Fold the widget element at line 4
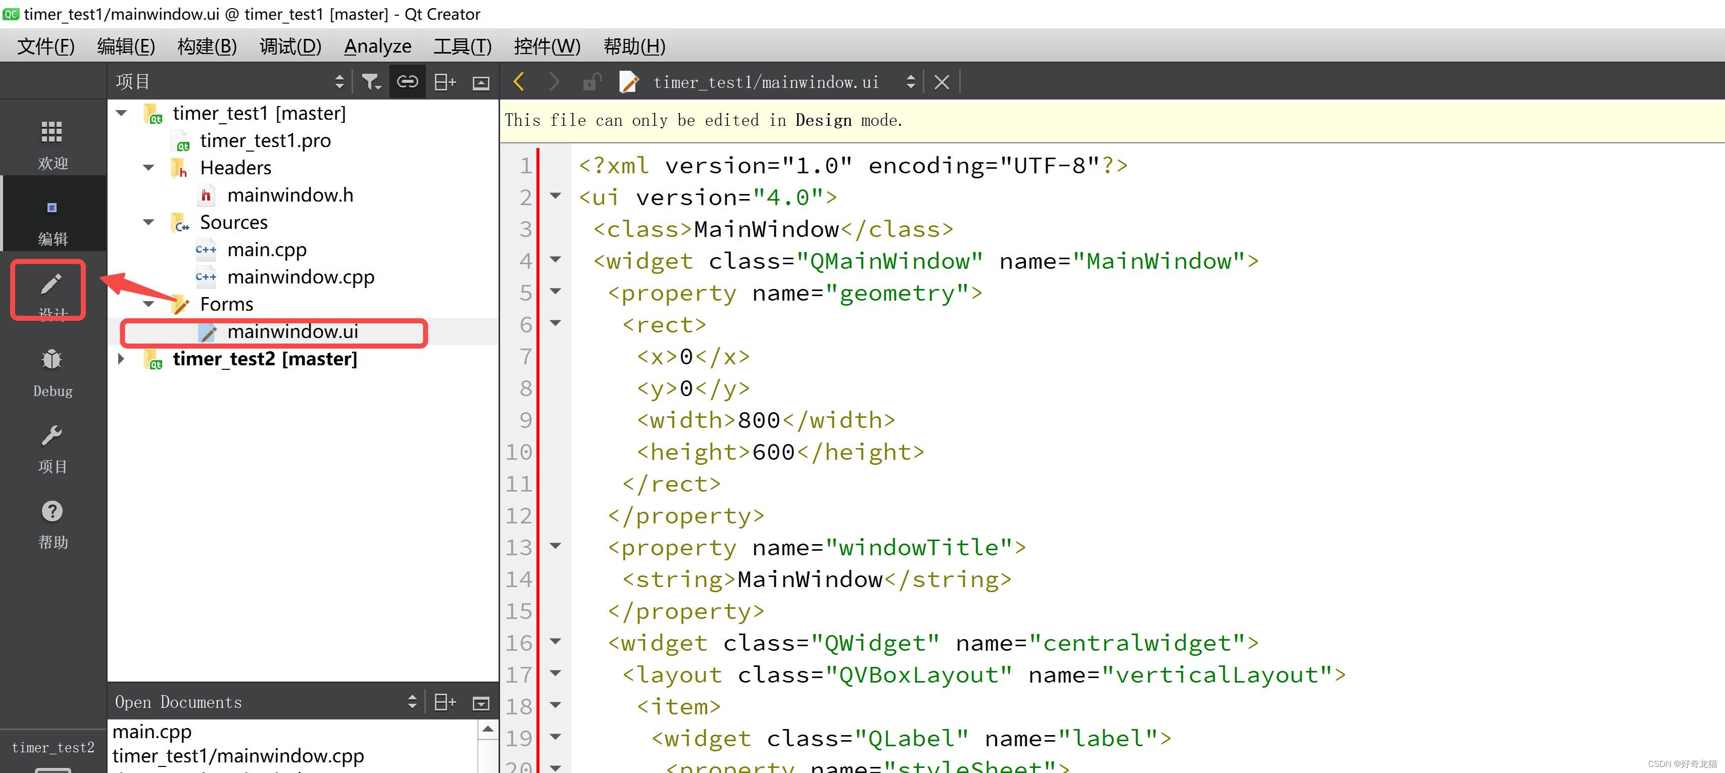Screen dimensions: 1725x773 (x=555, y=260)
